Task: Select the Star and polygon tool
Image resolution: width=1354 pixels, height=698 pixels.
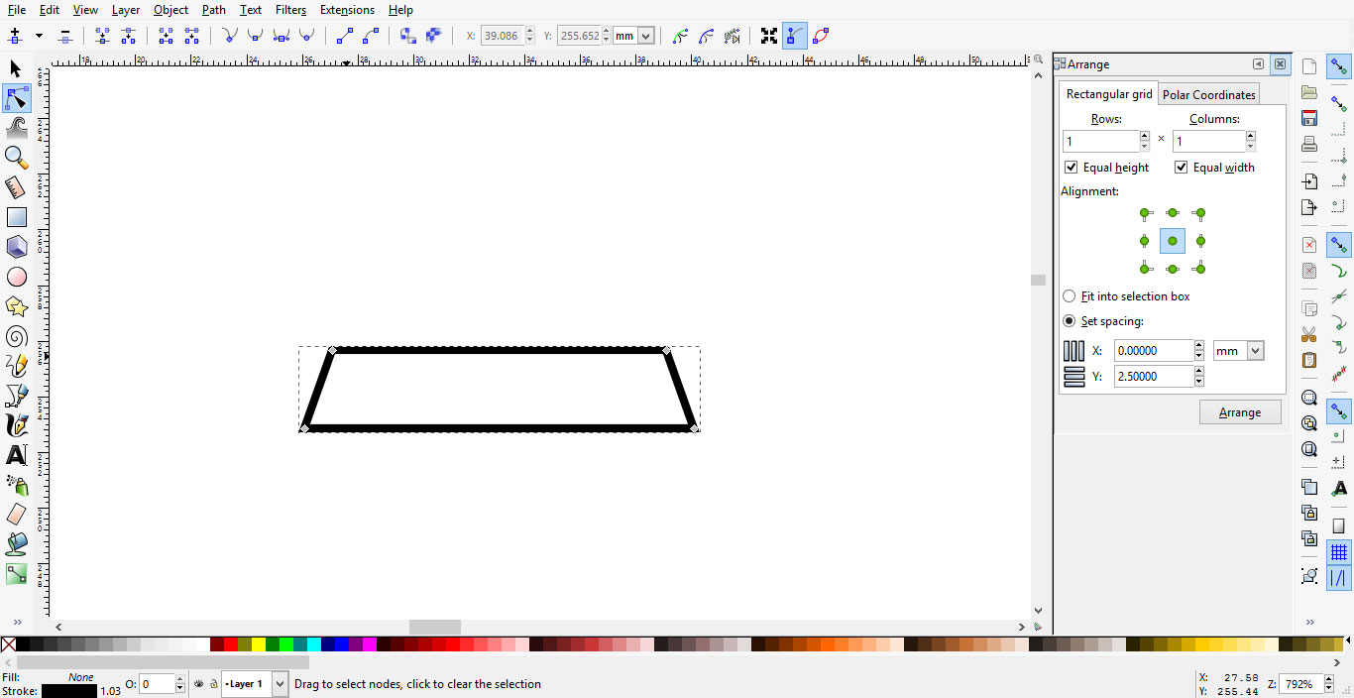Action: click(x=16, y=306)
